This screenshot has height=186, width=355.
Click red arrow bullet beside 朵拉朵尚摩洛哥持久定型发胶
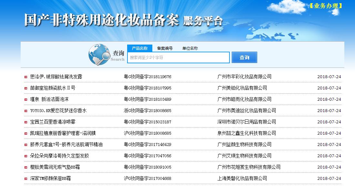26,156
